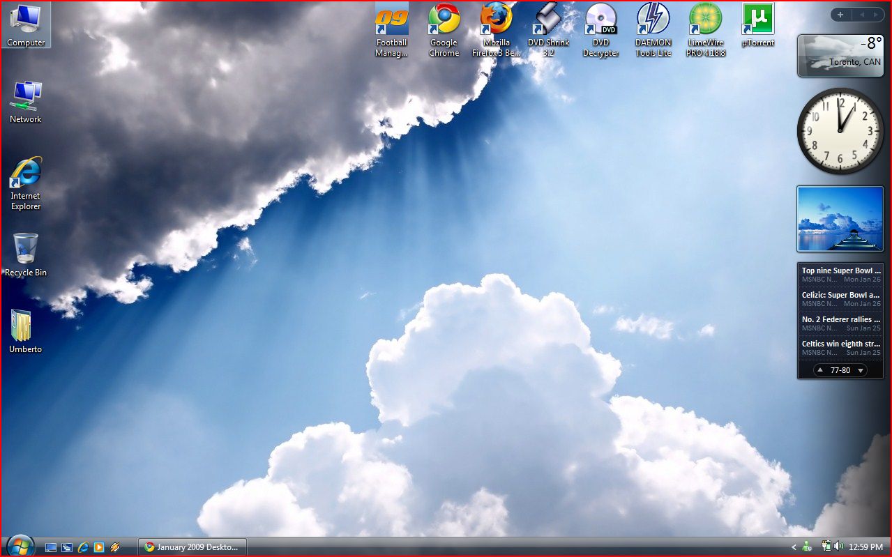
Task: Click the Google Chrome desktop shortcut
Action: (x=444, y=30)
